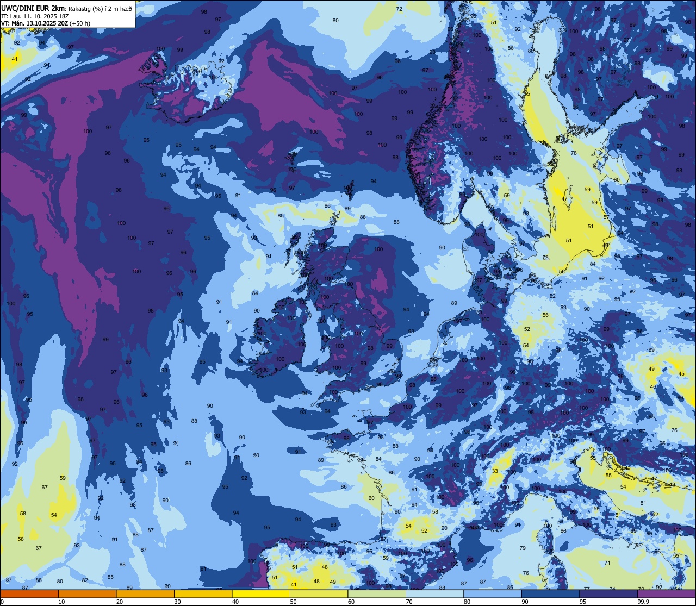Click the pale yellow 50–60 legend swatch
This screenshot has height=606, width=696.
point(319,593)
